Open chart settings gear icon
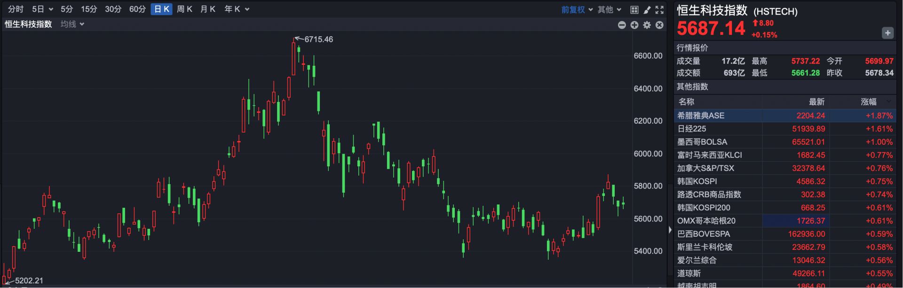This screenshot has height=288, width=903. coord(647,25)
